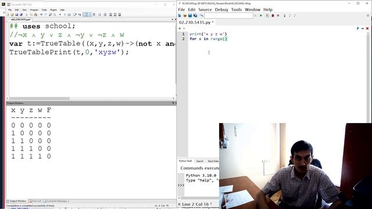The image size is (372, 209).
Task: Switch to Error List tab in PascalABC
Action: [35, 201]
